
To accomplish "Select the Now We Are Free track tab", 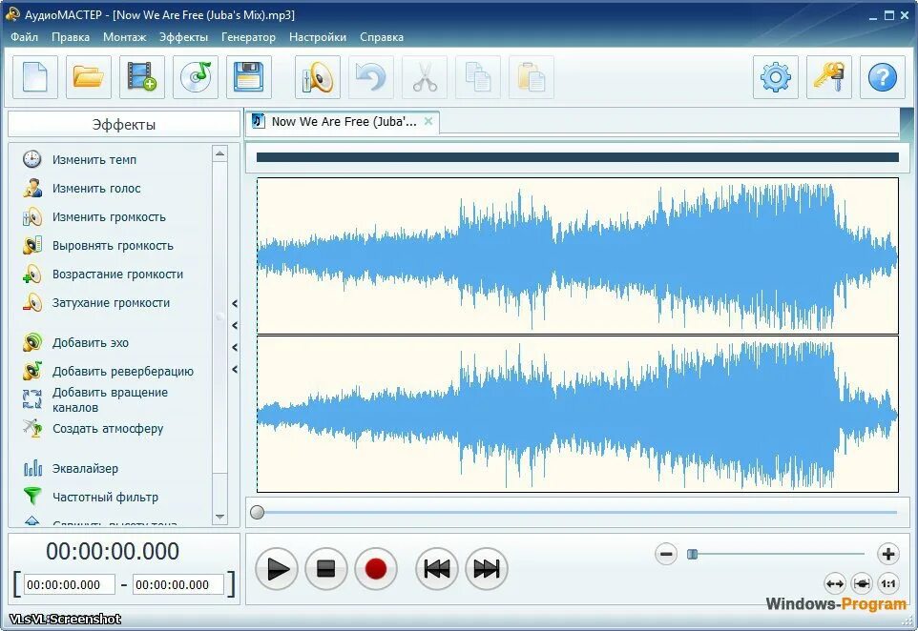I will (x=342, y=122).
